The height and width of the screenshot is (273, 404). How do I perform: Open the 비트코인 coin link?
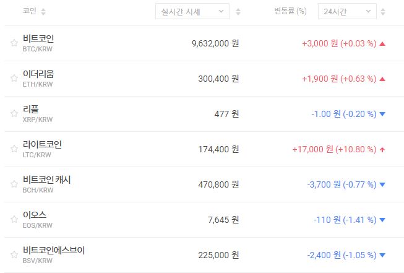tap(38, 38)
